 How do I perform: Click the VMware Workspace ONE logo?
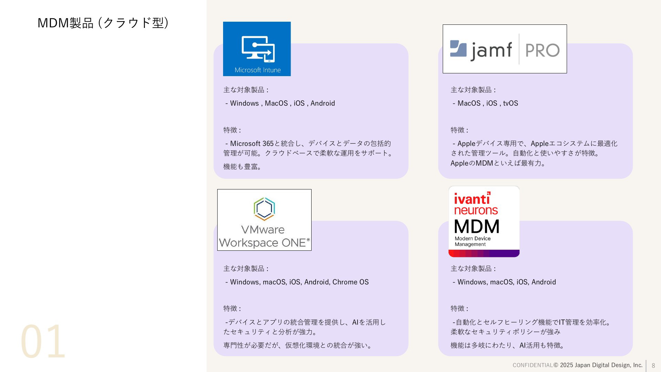264,220
